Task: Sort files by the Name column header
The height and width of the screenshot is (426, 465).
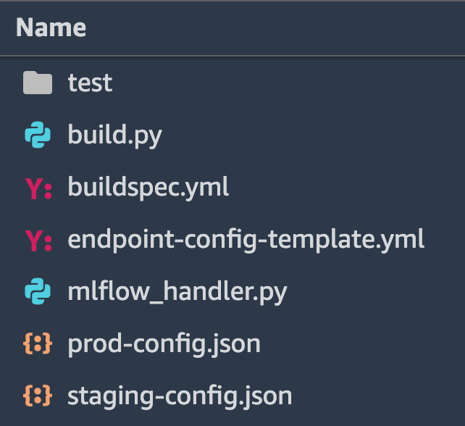Action: click(x=51, y=28)
